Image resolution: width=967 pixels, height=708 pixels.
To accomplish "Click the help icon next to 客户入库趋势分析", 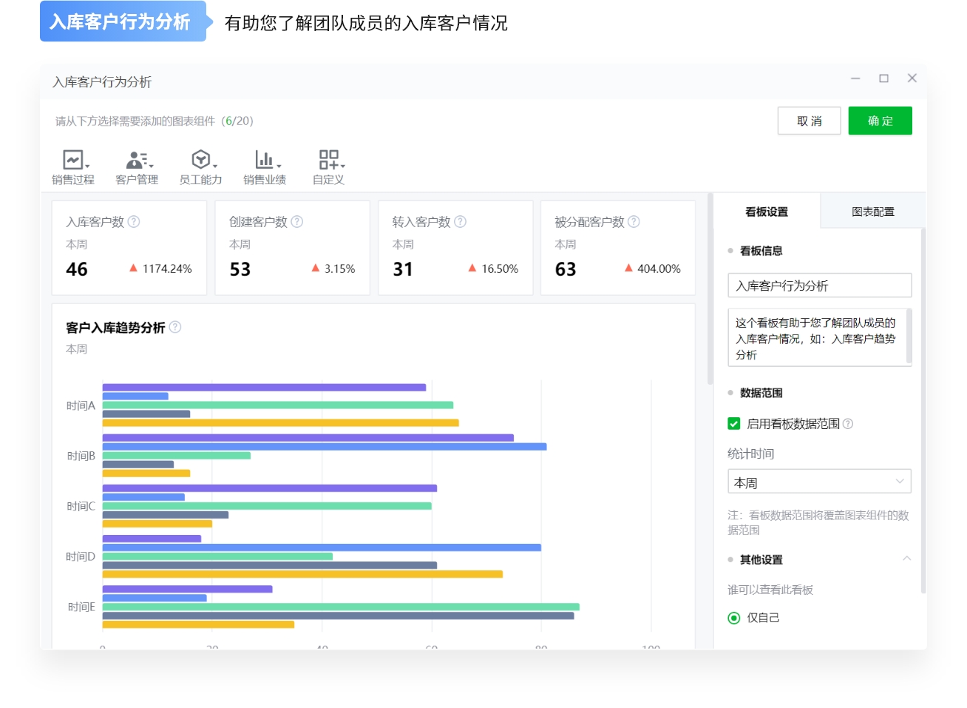I will click(175, 328).
